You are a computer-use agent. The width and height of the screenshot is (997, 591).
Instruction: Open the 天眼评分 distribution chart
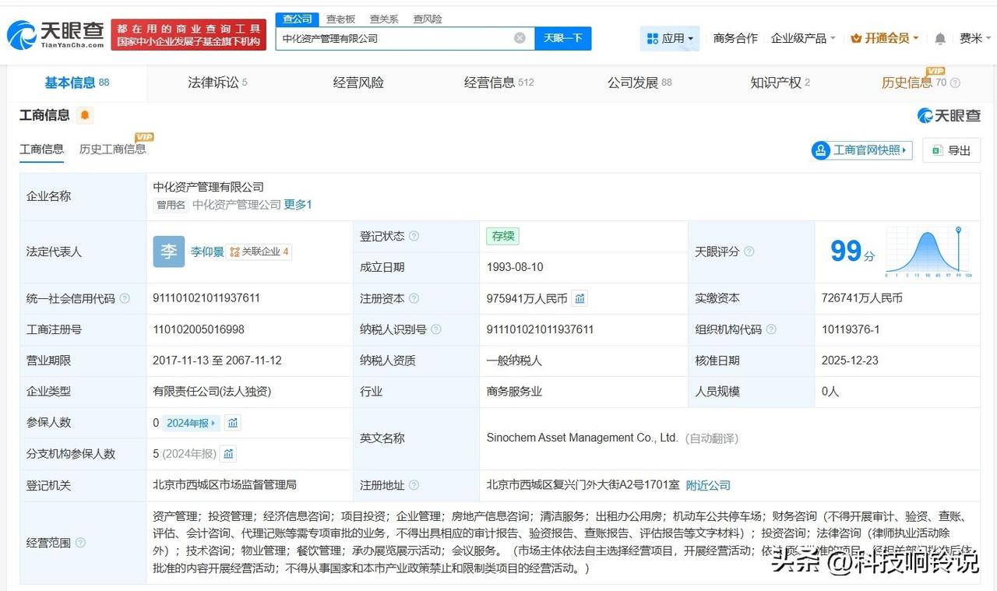click(x=928, y=252)
